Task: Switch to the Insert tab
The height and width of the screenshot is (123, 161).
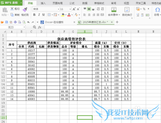Action: 43,3
